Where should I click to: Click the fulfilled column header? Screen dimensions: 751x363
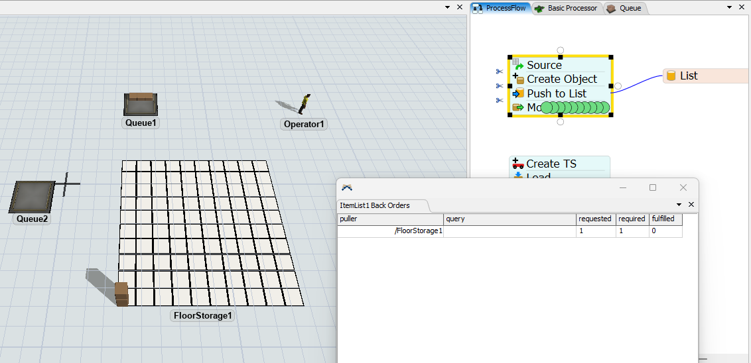coord(665,219)
